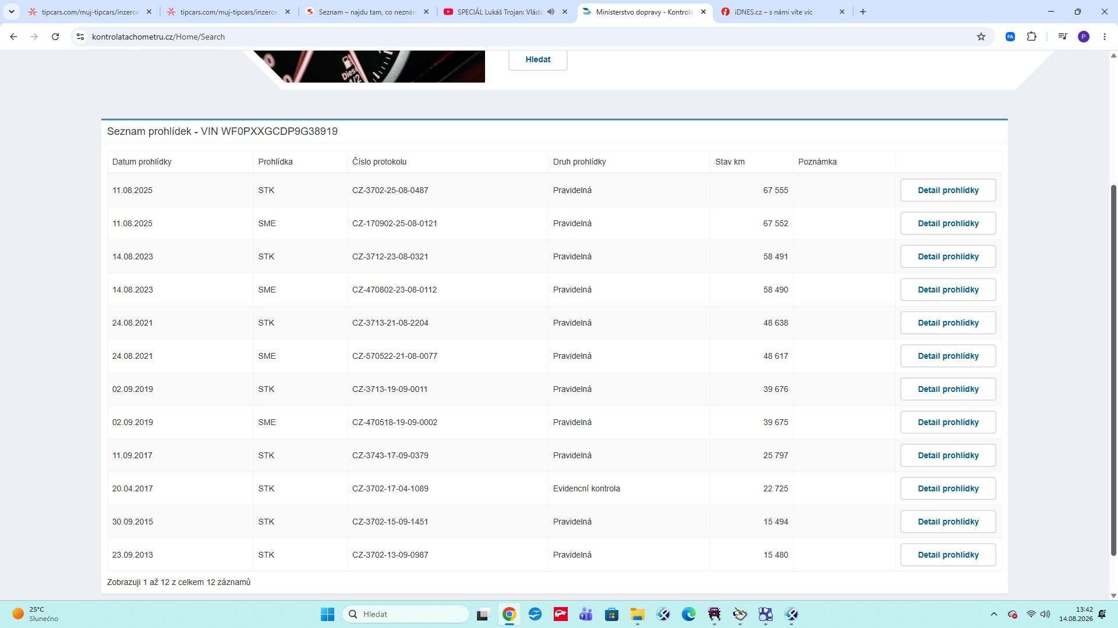Click the taskbar Hledat search box
The image size is (1118, 628).
(406, 614)
